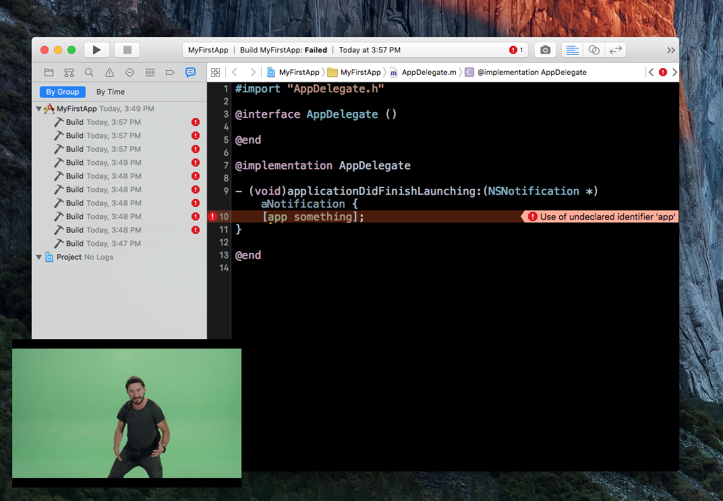Open AppDelegate.m in jump bar
The image size is (723, 501).
point(424,72)
